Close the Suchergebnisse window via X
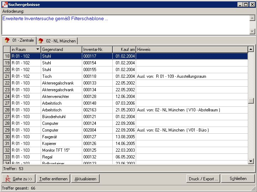Image resolution: width=257 pixels, height=192 pixels. tap(252, 4)
